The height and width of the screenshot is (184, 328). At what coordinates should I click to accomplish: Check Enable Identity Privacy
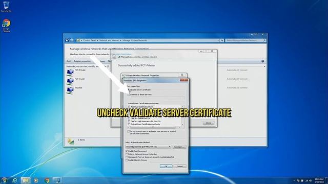[127, 160]
